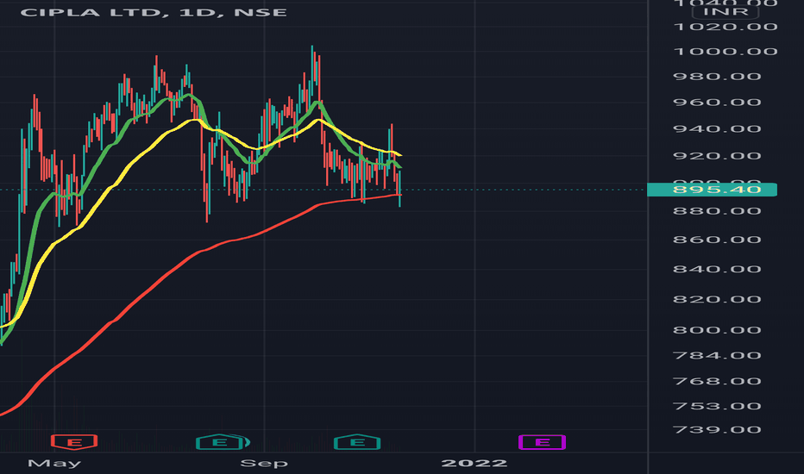
Task: Click the 739.00 price axis label
Action: [718, 429]
